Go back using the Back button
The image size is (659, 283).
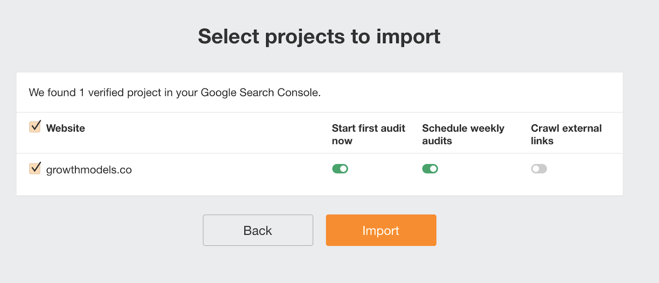[258, 230]
